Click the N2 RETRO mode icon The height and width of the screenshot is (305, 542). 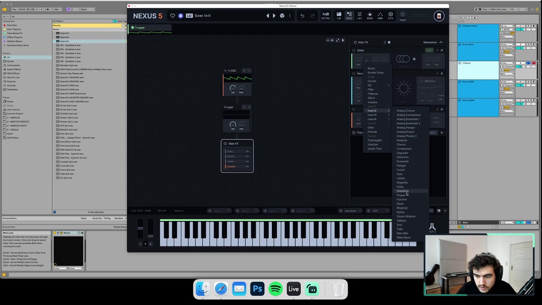326,16
